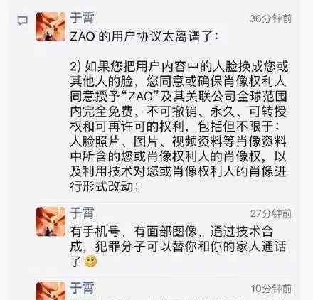Select 于霄 username on the 10分钟前 comment
Screen dimensions: 313x300
82,288
